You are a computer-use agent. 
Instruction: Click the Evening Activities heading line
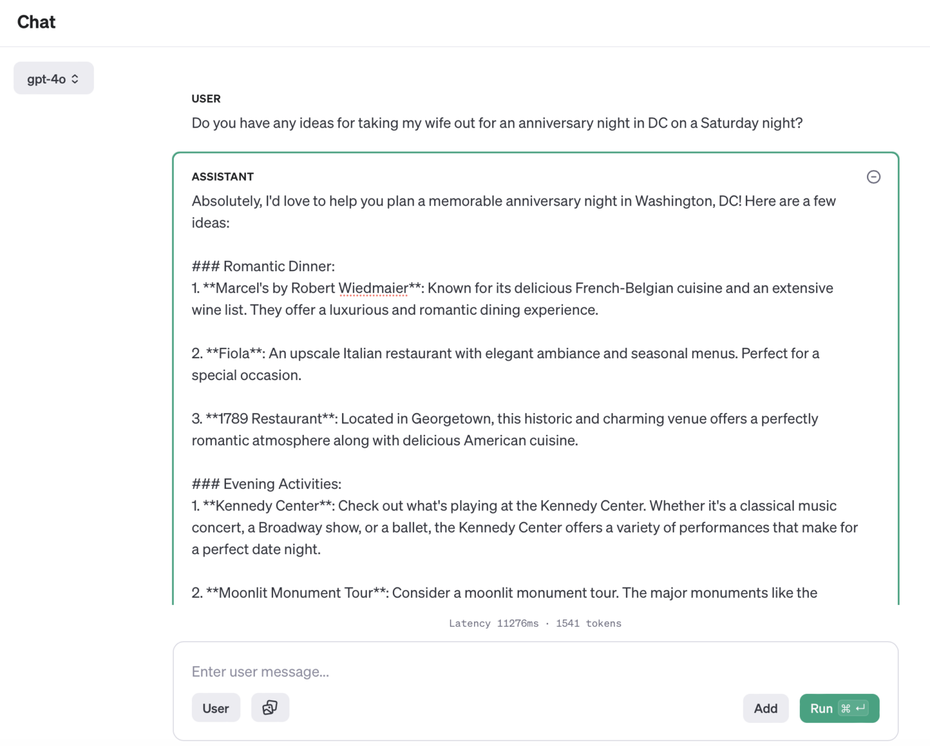[x=266, y=484]
